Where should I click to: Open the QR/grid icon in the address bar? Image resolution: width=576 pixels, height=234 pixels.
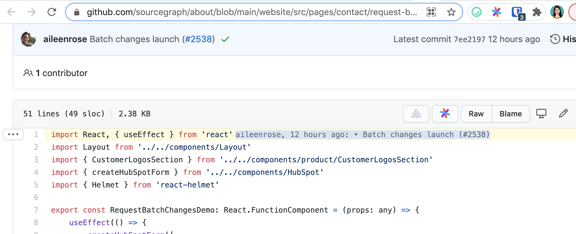click(431, 12)
